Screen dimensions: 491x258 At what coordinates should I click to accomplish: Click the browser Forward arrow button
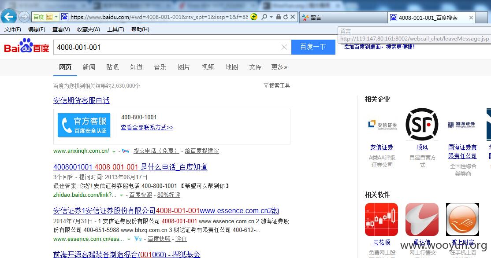click(x=24, y=17)
